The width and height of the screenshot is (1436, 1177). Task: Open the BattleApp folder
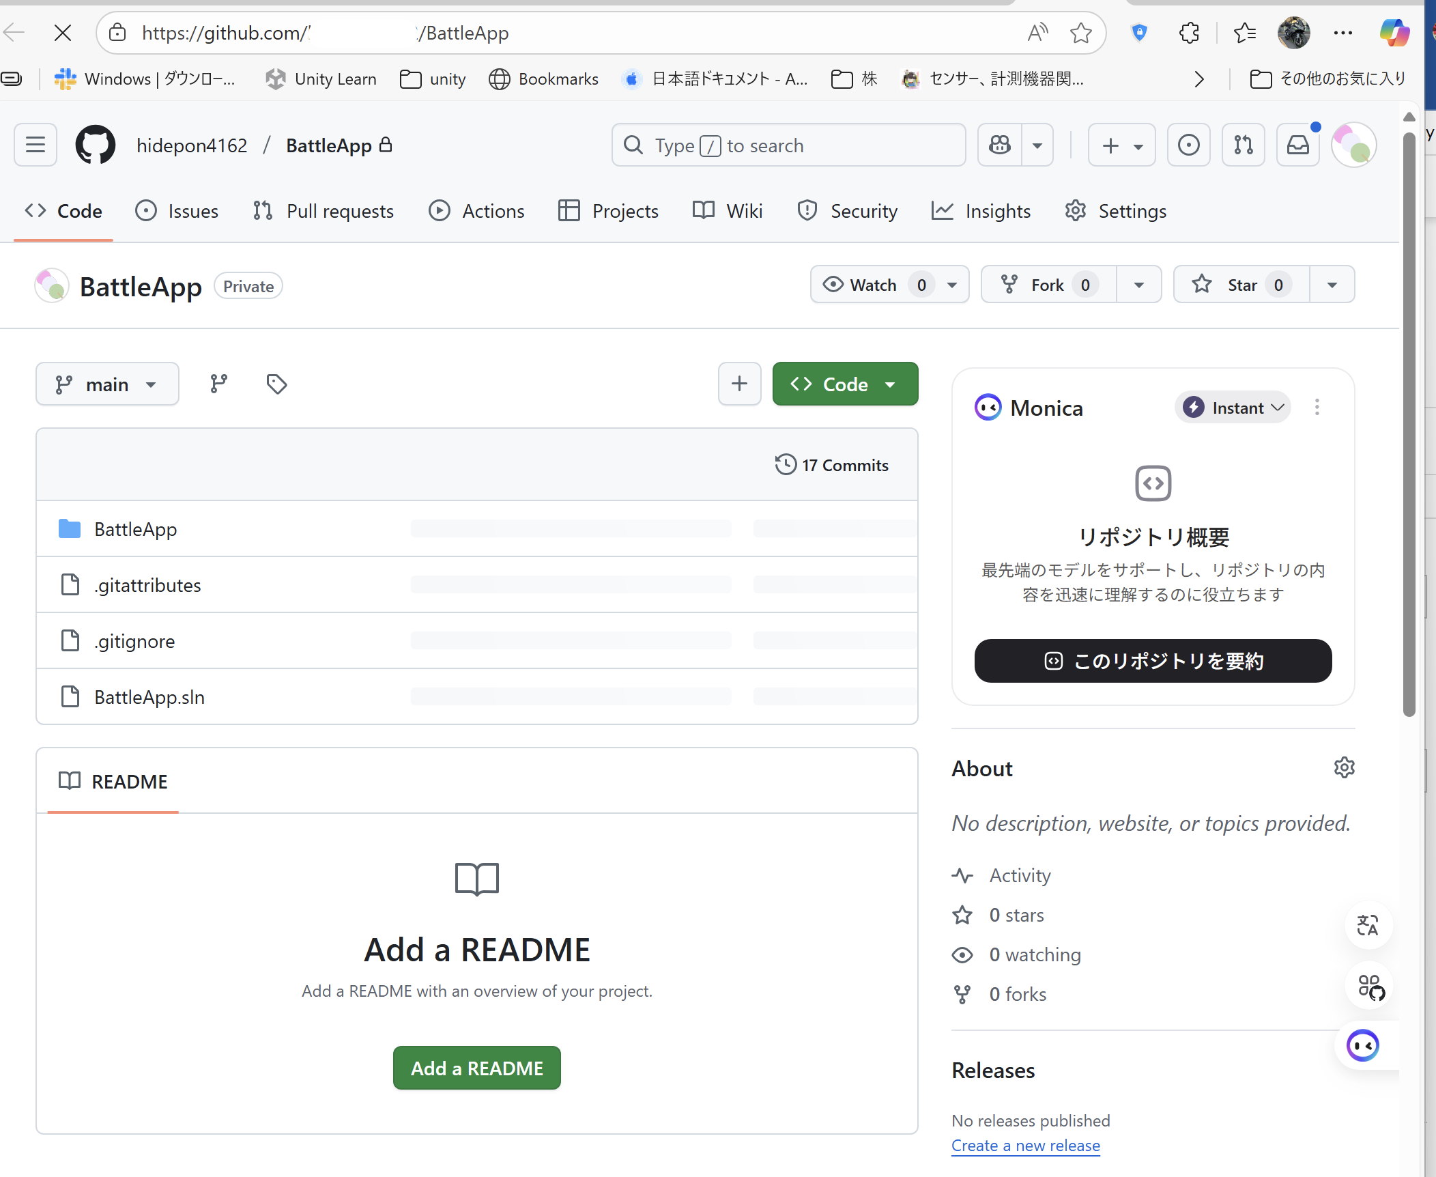(x=135, y=529)
